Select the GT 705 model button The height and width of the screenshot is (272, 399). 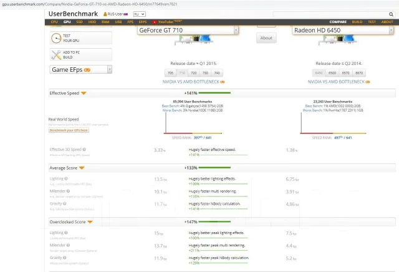pos(170,73)
